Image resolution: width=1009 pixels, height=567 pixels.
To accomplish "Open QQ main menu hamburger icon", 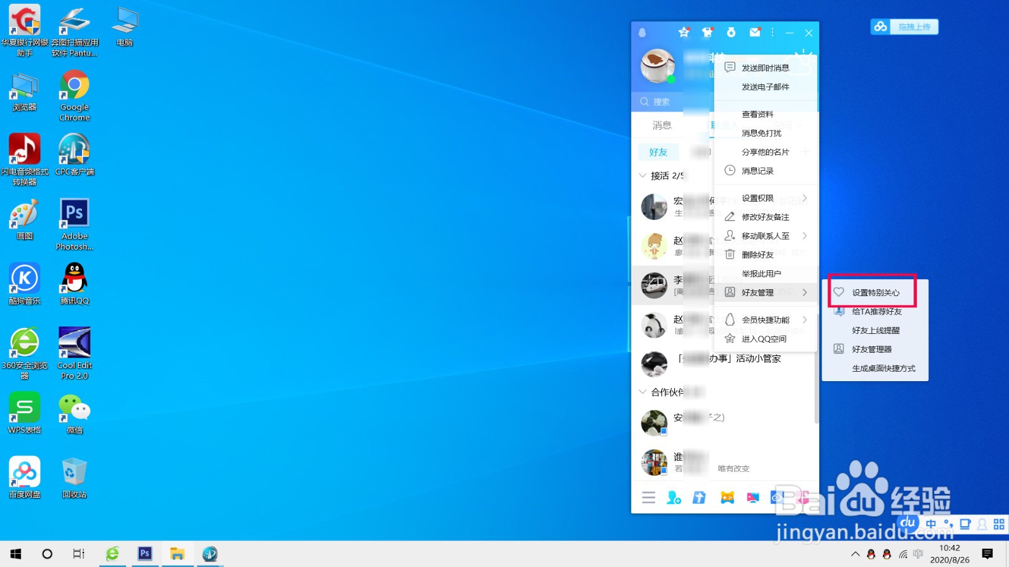I will 648,498.
